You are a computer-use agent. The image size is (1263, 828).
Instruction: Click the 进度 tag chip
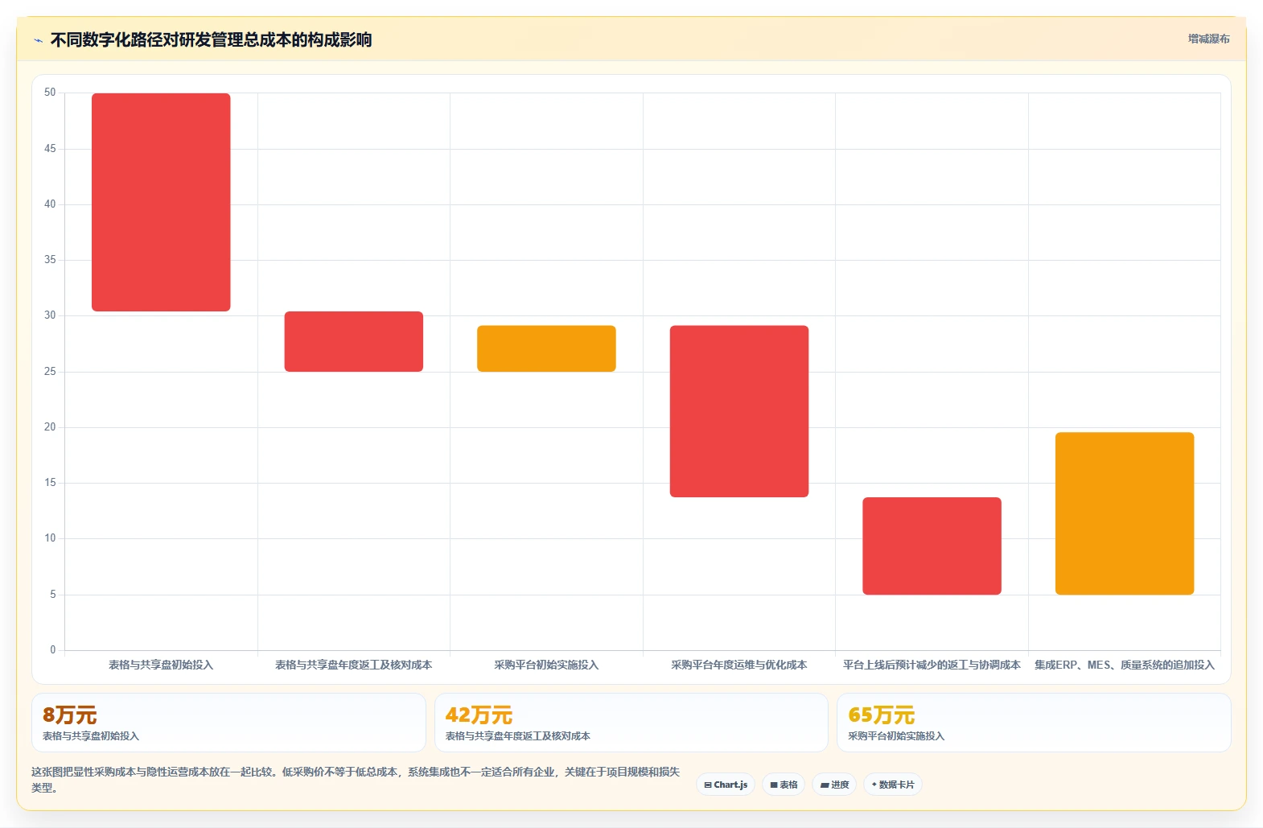click(834, 785)
